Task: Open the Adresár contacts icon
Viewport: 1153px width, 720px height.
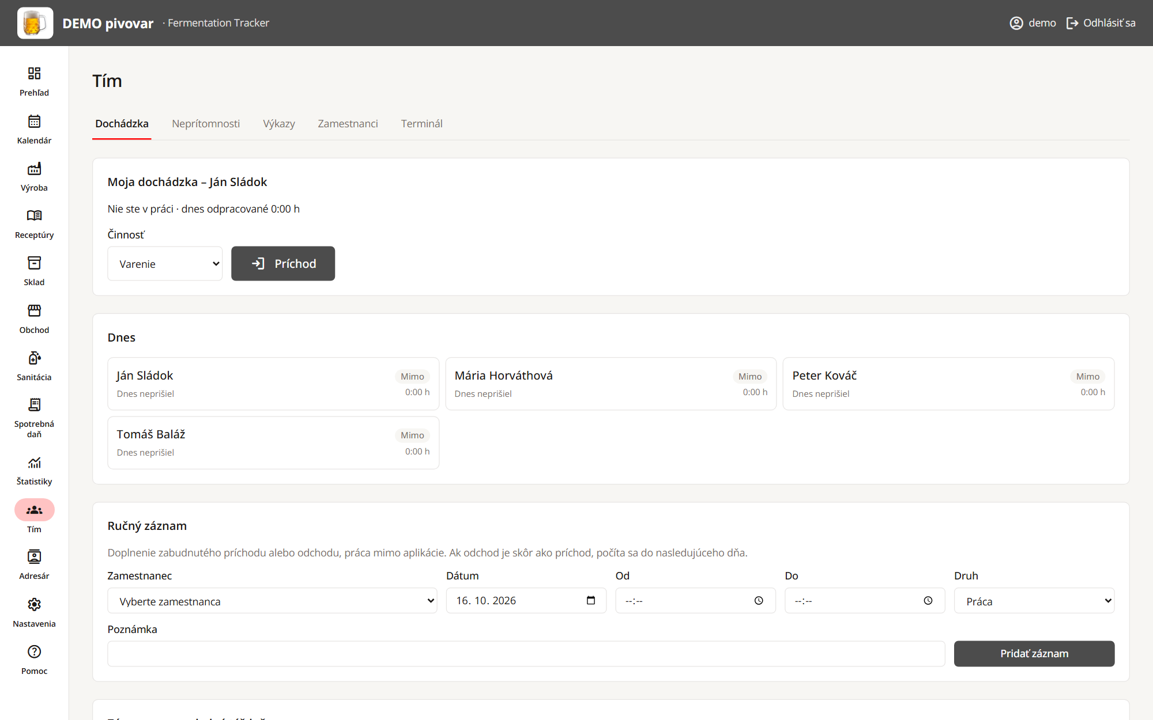Action: click(34, 556)
